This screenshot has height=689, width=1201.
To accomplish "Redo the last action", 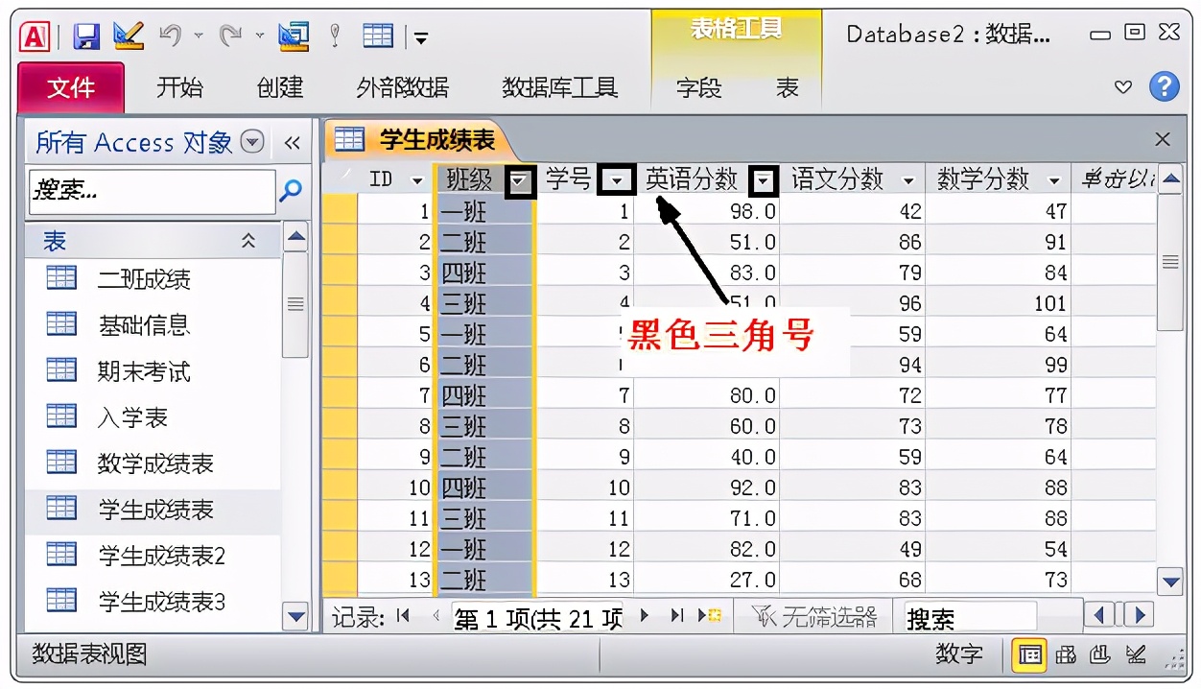I will coord(231,36).
